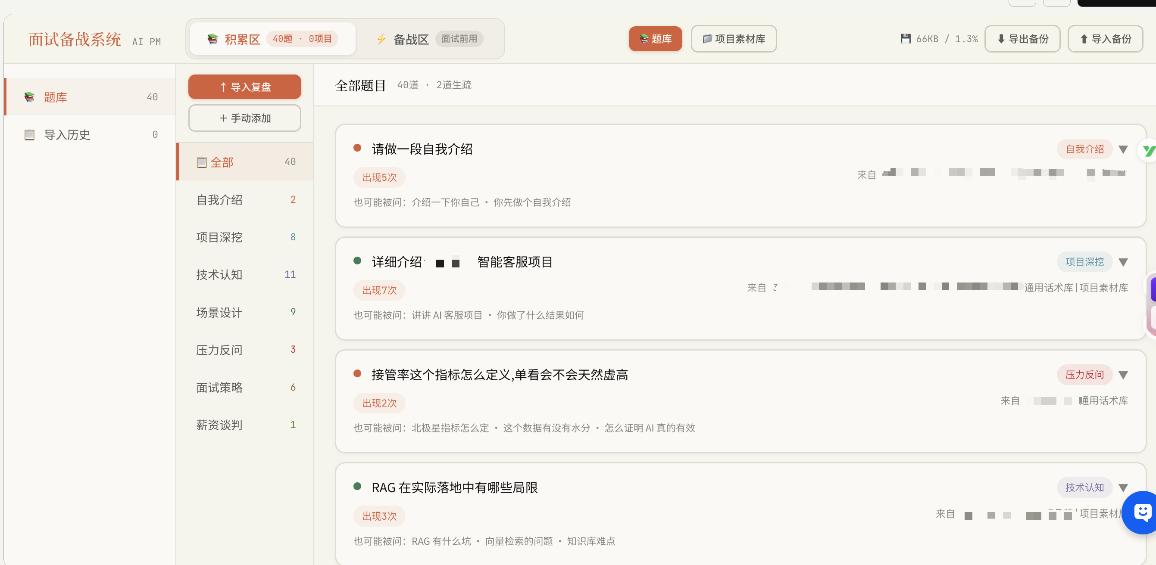Click the floppy disk storage icon
The width and height of the screenshot is (1156, 565).
click(905, 39)
